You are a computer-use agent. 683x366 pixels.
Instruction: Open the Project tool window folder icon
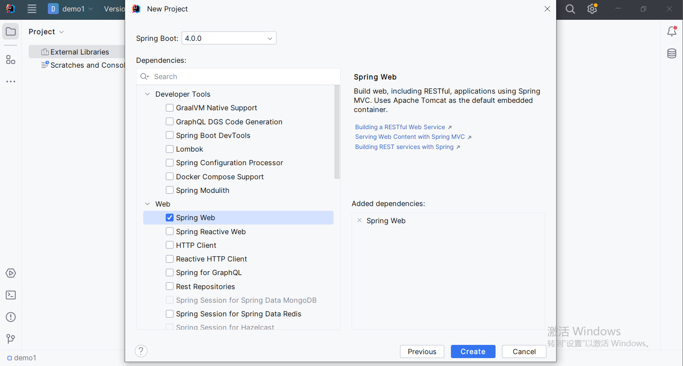click(x=11, y=32)
